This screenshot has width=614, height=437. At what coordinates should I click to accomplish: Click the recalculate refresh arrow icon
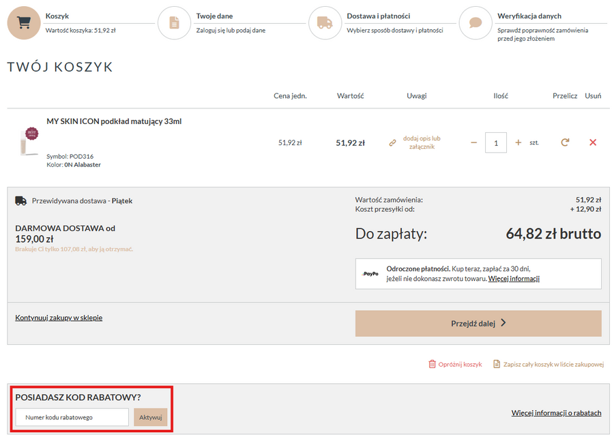(565, 142)
